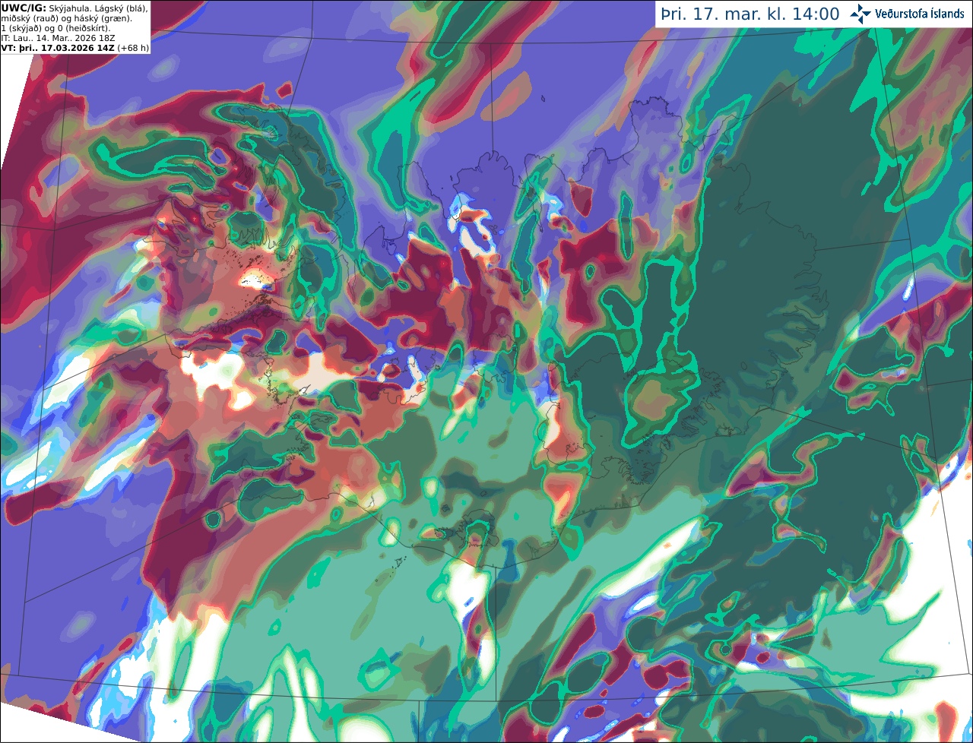Click the 'Veðurstofa Íslands' name text

coord(919,14)
